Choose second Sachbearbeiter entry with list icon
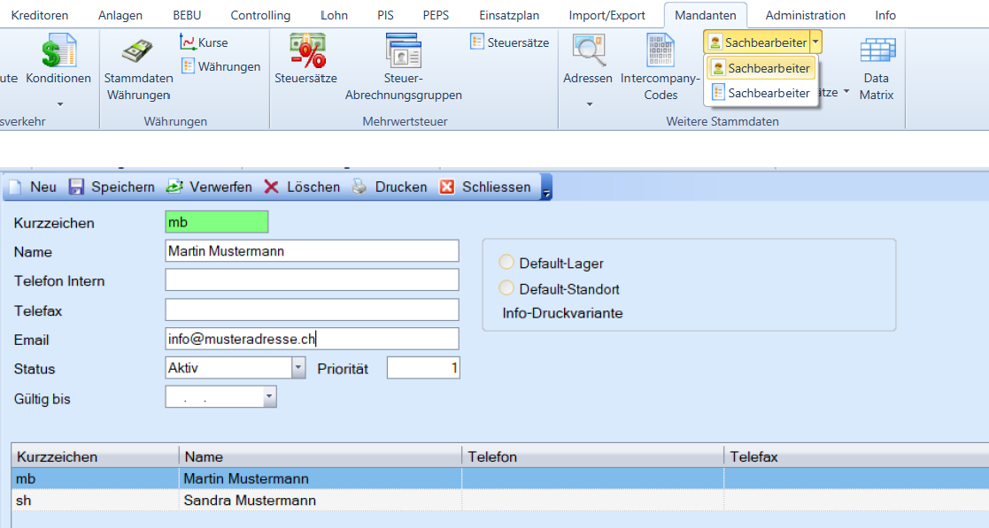989x528 pixels. point(761,93)
